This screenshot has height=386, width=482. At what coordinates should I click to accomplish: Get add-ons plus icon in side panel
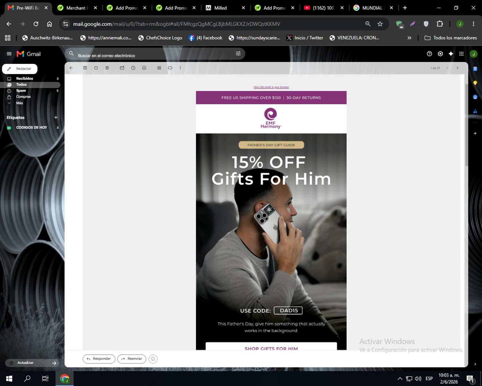pos(475,133)
